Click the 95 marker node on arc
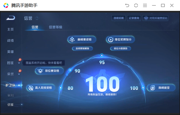The image size is (180, 115). point(102,55)
